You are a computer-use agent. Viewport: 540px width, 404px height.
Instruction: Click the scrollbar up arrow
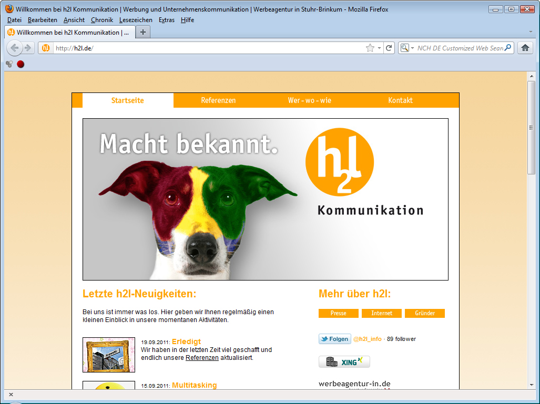(x=531, y=76)
